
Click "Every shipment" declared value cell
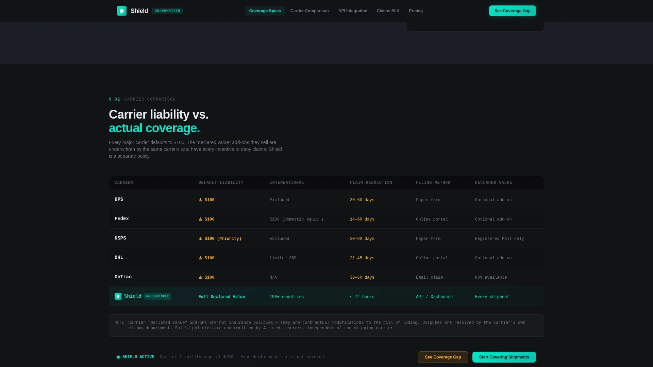(492, 297)
